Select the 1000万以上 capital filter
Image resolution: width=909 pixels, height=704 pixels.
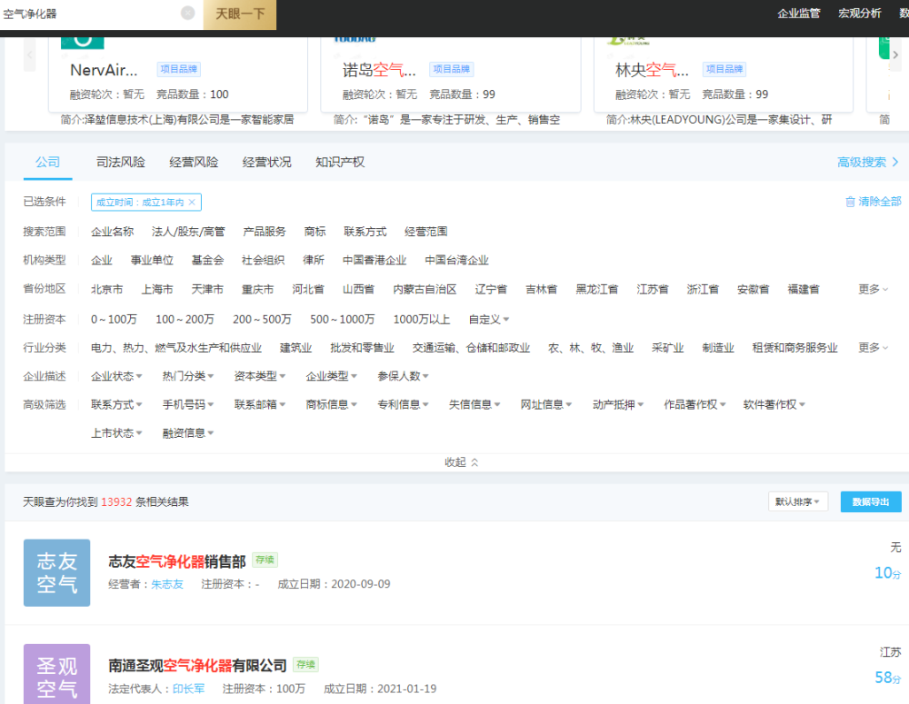pyautogui.click(x=422, y=319)
